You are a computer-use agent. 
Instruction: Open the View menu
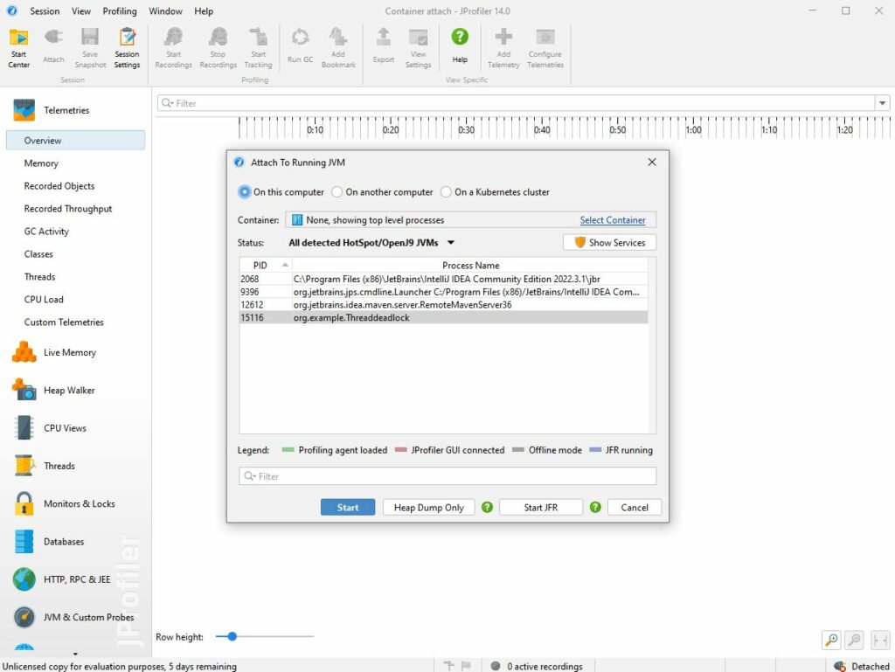click(x=81, y=10)
